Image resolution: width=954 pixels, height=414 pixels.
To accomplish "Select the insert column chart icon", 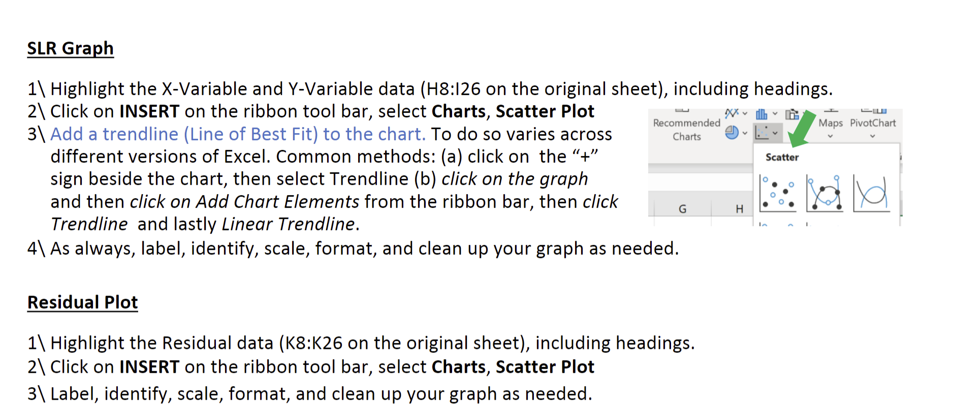I will [761, 114].
